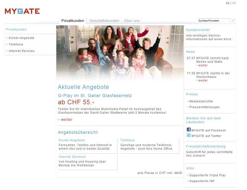Open Supporter/In ISP job link
This screenshot has height=190, width=247.
click(x=202, y=181)
